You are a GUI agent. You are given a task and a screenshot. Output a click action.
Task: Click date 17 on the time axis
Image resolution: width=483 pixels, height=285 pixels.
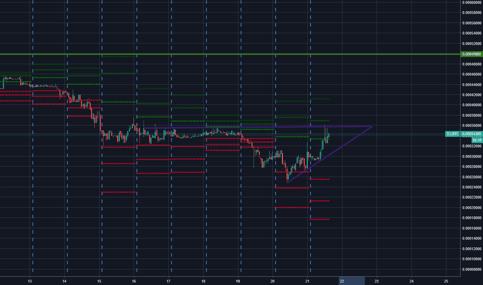[168, 281]
